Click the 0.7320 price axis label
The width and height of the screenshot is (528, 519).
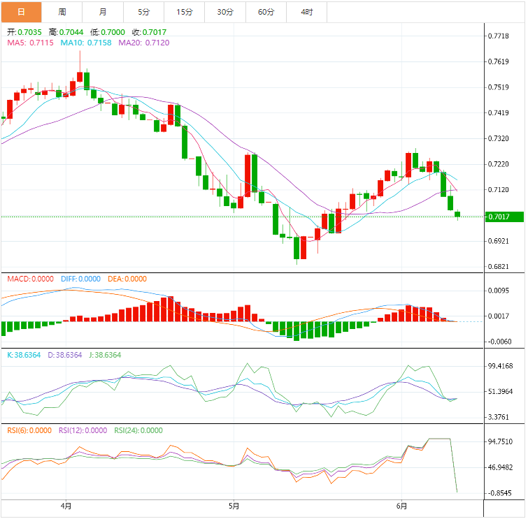499,138
